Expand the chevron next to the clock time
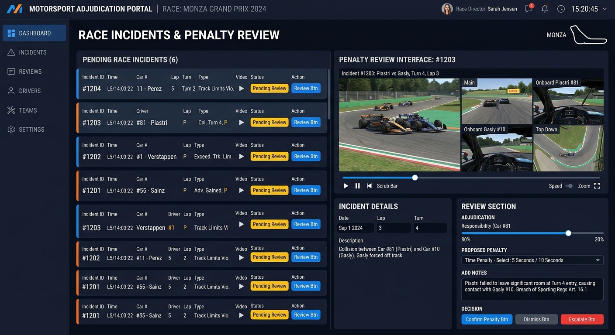The width and height of the screenshot is (615, 335). [x=605, y=9]
